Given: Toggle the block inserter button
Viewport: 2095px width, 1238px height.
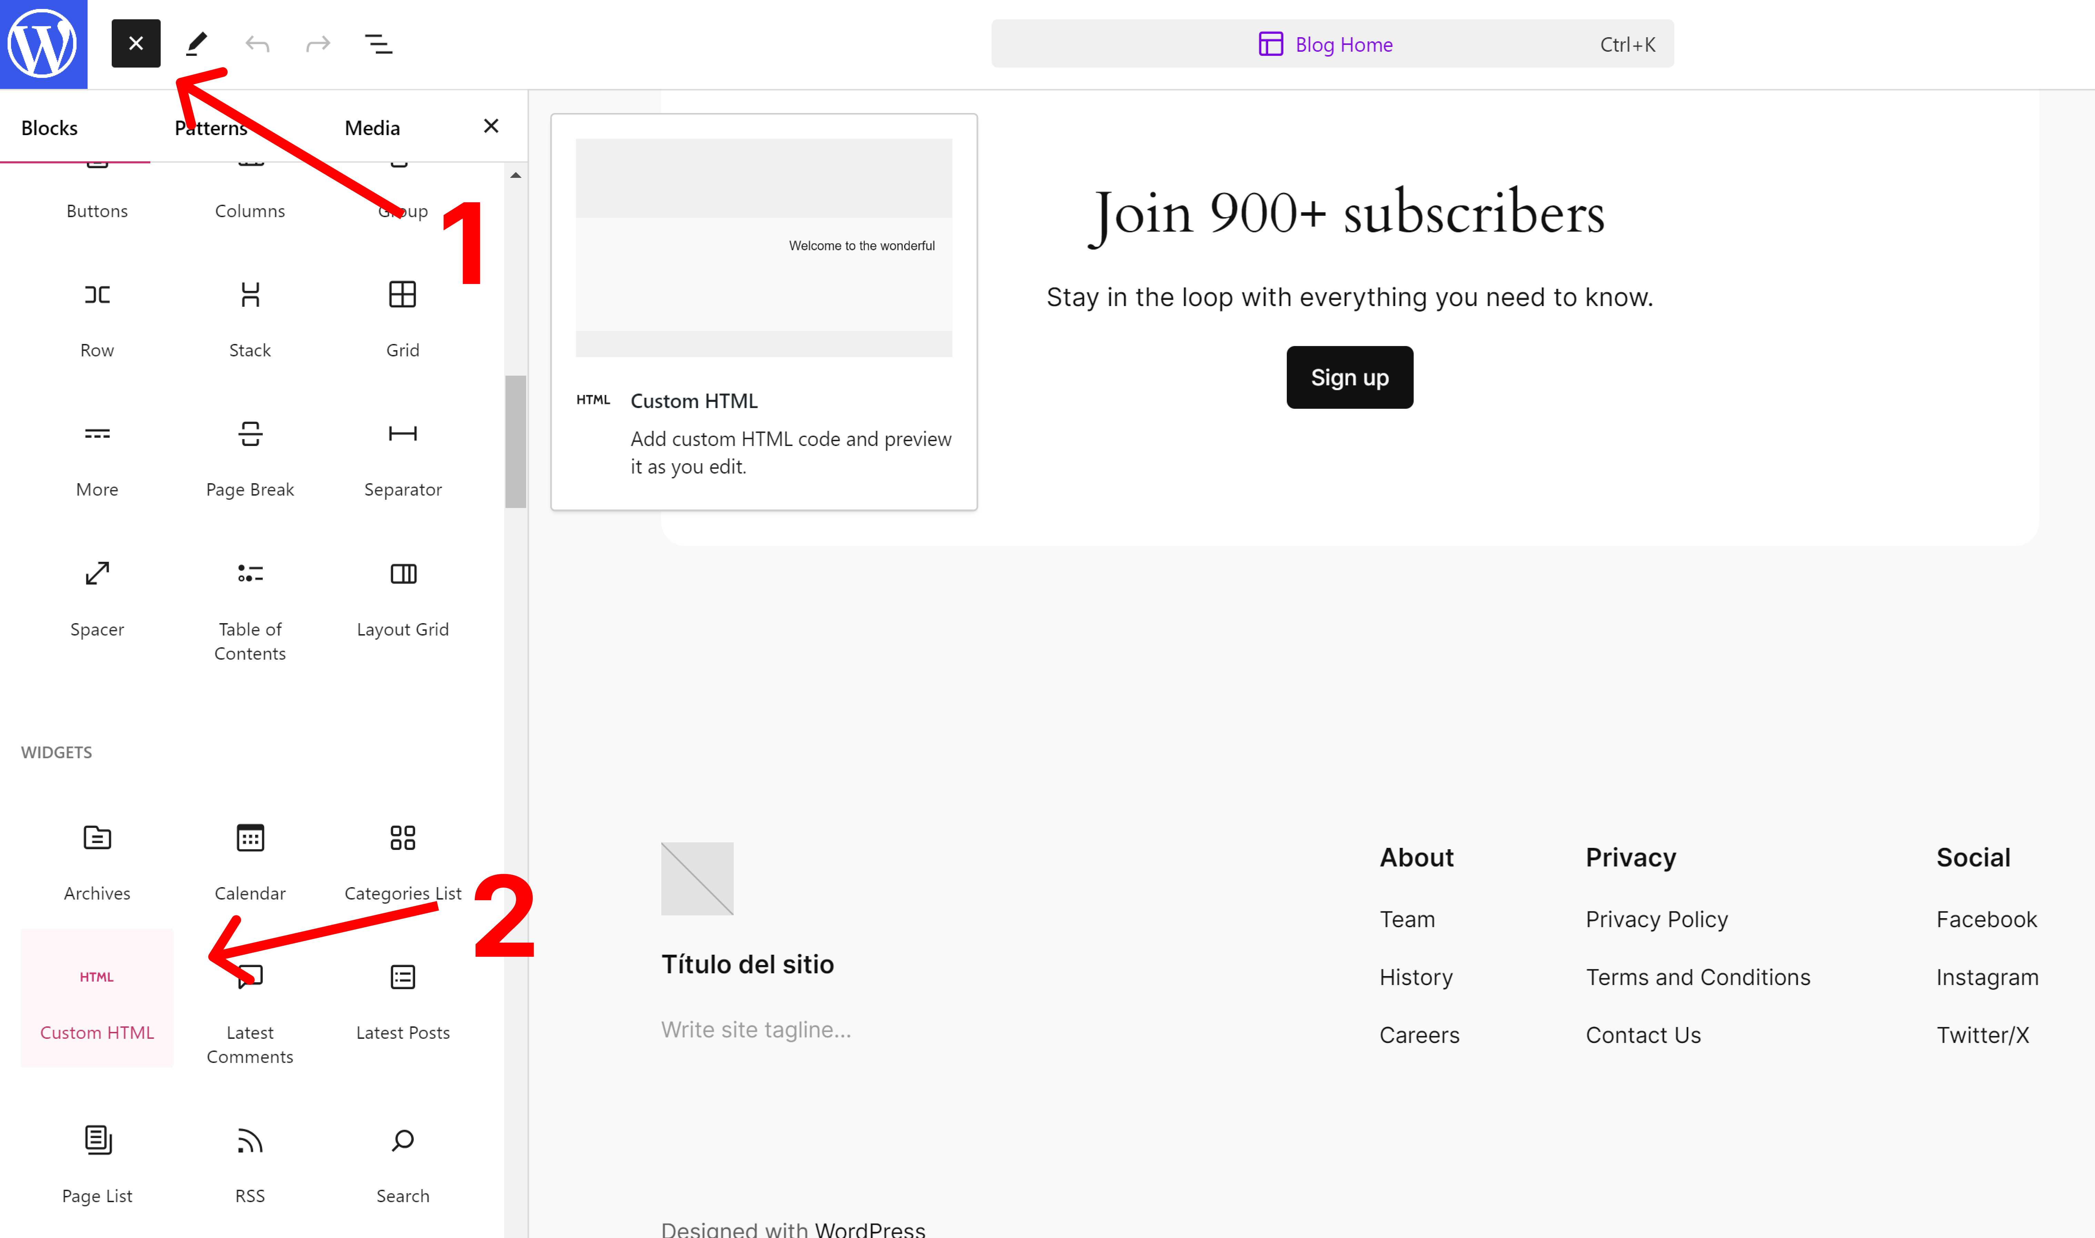Looking at the screenshot, I should click(135, 43).
